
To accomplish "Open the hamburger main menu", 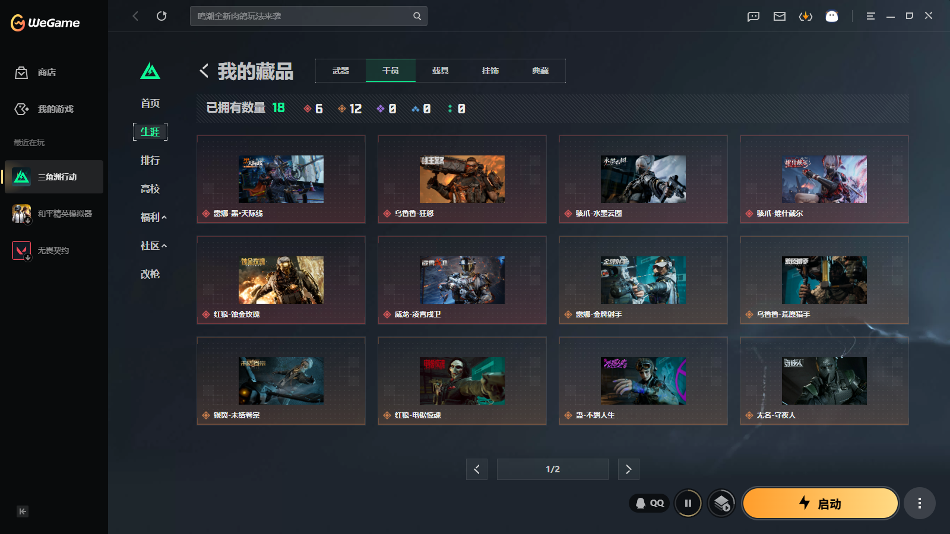I will click(x=870, y=16).
